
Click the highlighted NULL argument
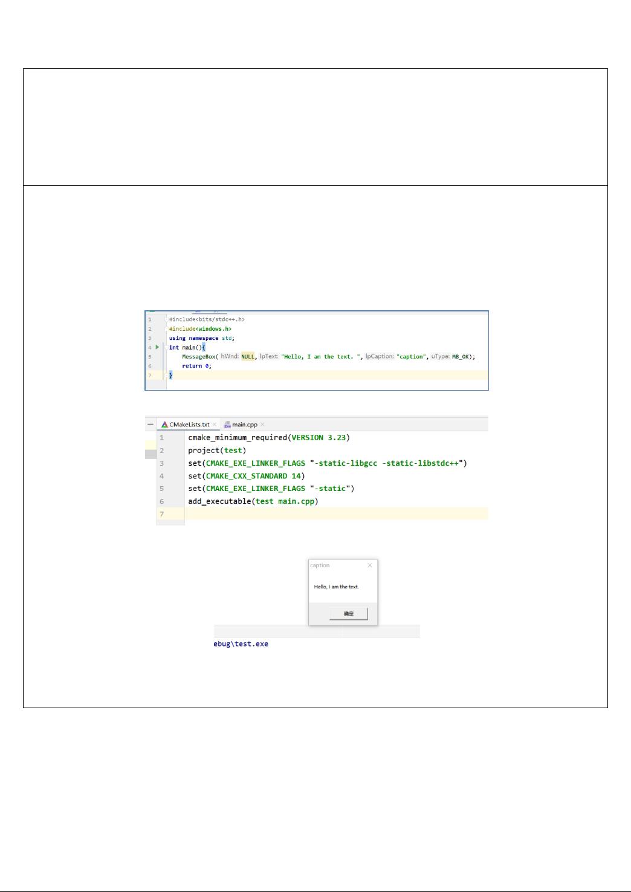[248, 357]
